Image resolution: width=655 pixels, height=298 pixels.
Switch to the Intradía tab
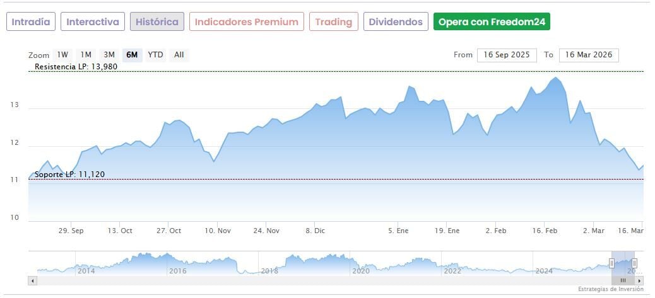[x=31, y=21]
